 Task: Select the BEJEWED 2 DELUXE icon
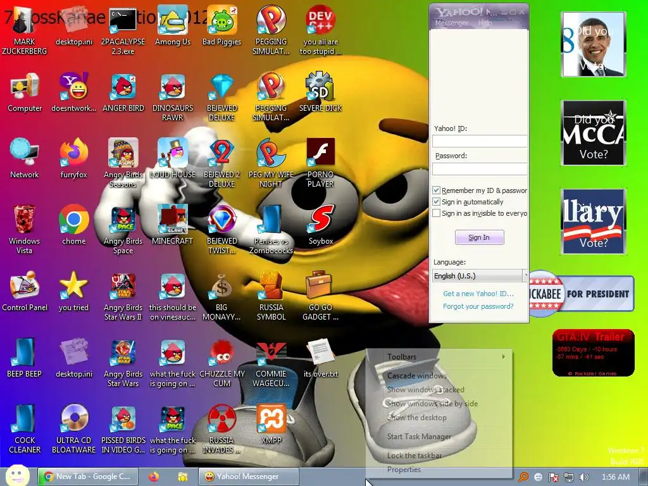(221, 163)
